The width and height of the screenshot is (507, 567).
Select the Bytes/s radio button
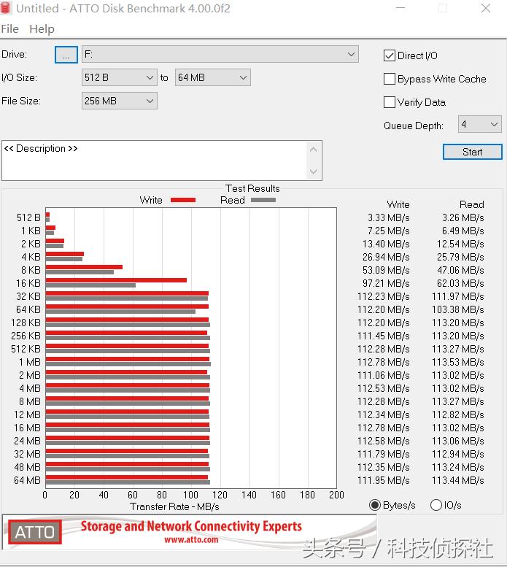pos(375,505)
